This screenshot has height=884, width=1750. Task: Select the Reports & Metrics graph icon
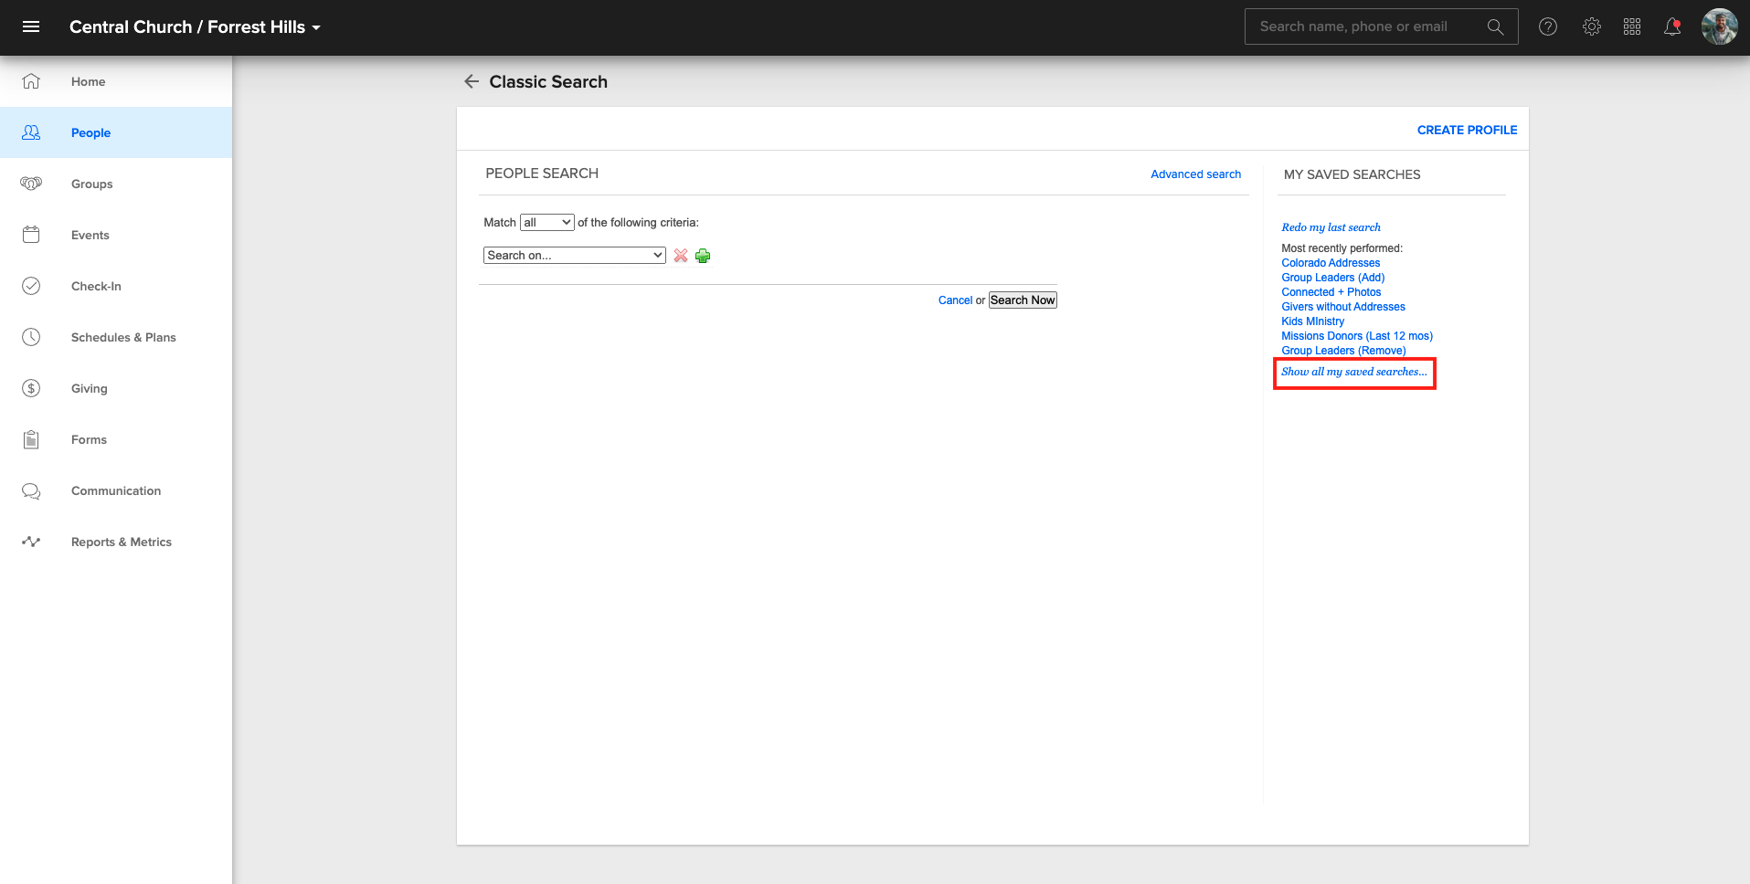coord(31,542)
